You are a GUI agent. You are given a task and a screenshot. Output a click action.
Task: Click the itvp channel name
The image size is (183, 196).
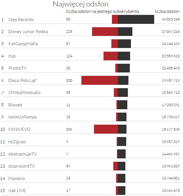tap(12, 56)
